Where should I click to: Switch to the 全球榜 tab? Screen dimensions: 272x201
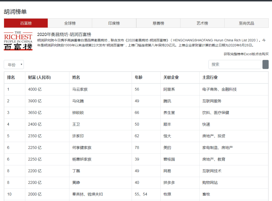(x=70, y=23)
